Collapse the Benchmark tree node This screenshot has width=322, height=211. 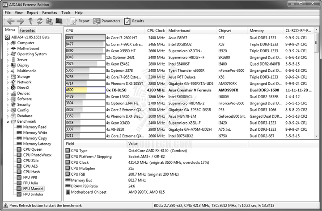[x=8, y=122]
